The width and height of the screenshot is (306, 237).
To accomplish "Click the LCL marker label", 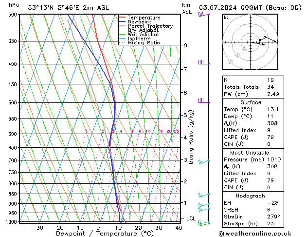I will (x=191, y=218).
